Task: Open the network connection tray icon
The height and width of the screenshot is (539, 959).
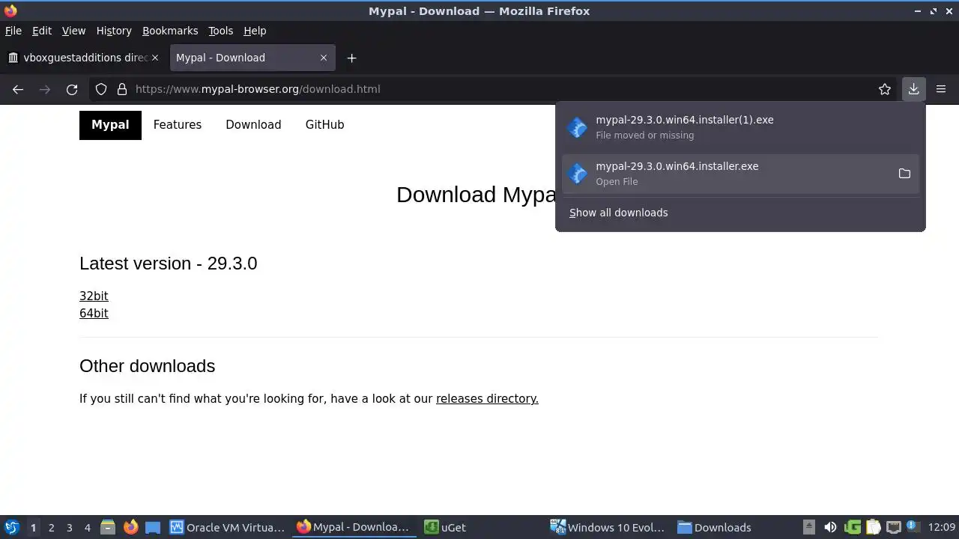Action: coord(893,527)
